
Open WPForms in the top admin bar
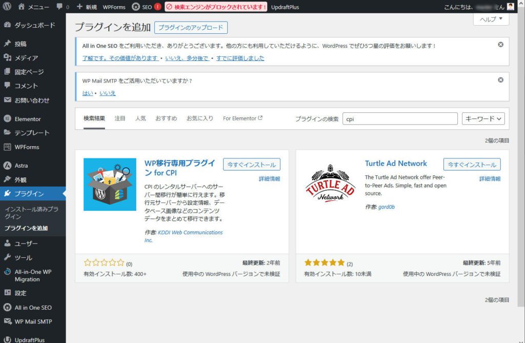point(114,7)
